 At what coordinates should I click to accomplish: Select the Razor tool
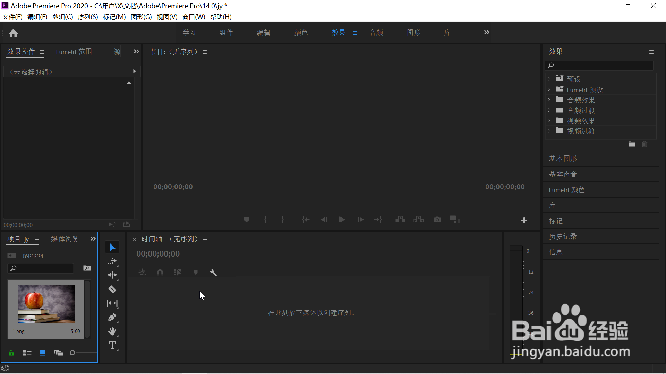point(112,289)
